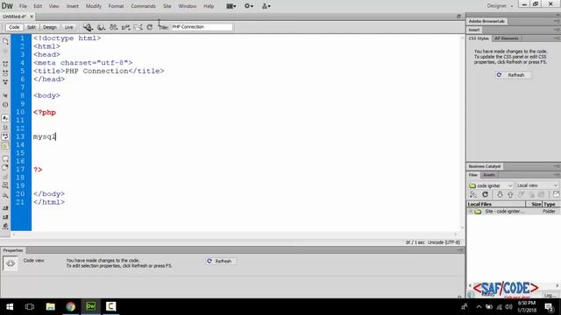Open the Site menu
Viewport: 561px width, 315px height.
pyautogui.click(x=167, y=6)
